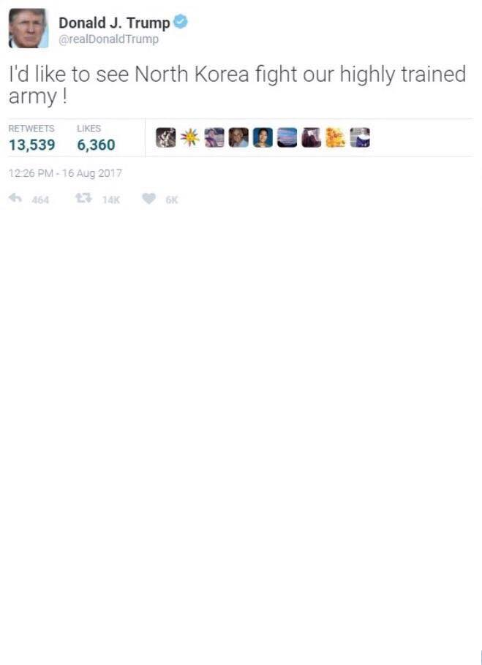Open the dark maroon seventh liker avatar
Image resolution: width=482 pixels, height=665 pixels.
pos(312,138)
